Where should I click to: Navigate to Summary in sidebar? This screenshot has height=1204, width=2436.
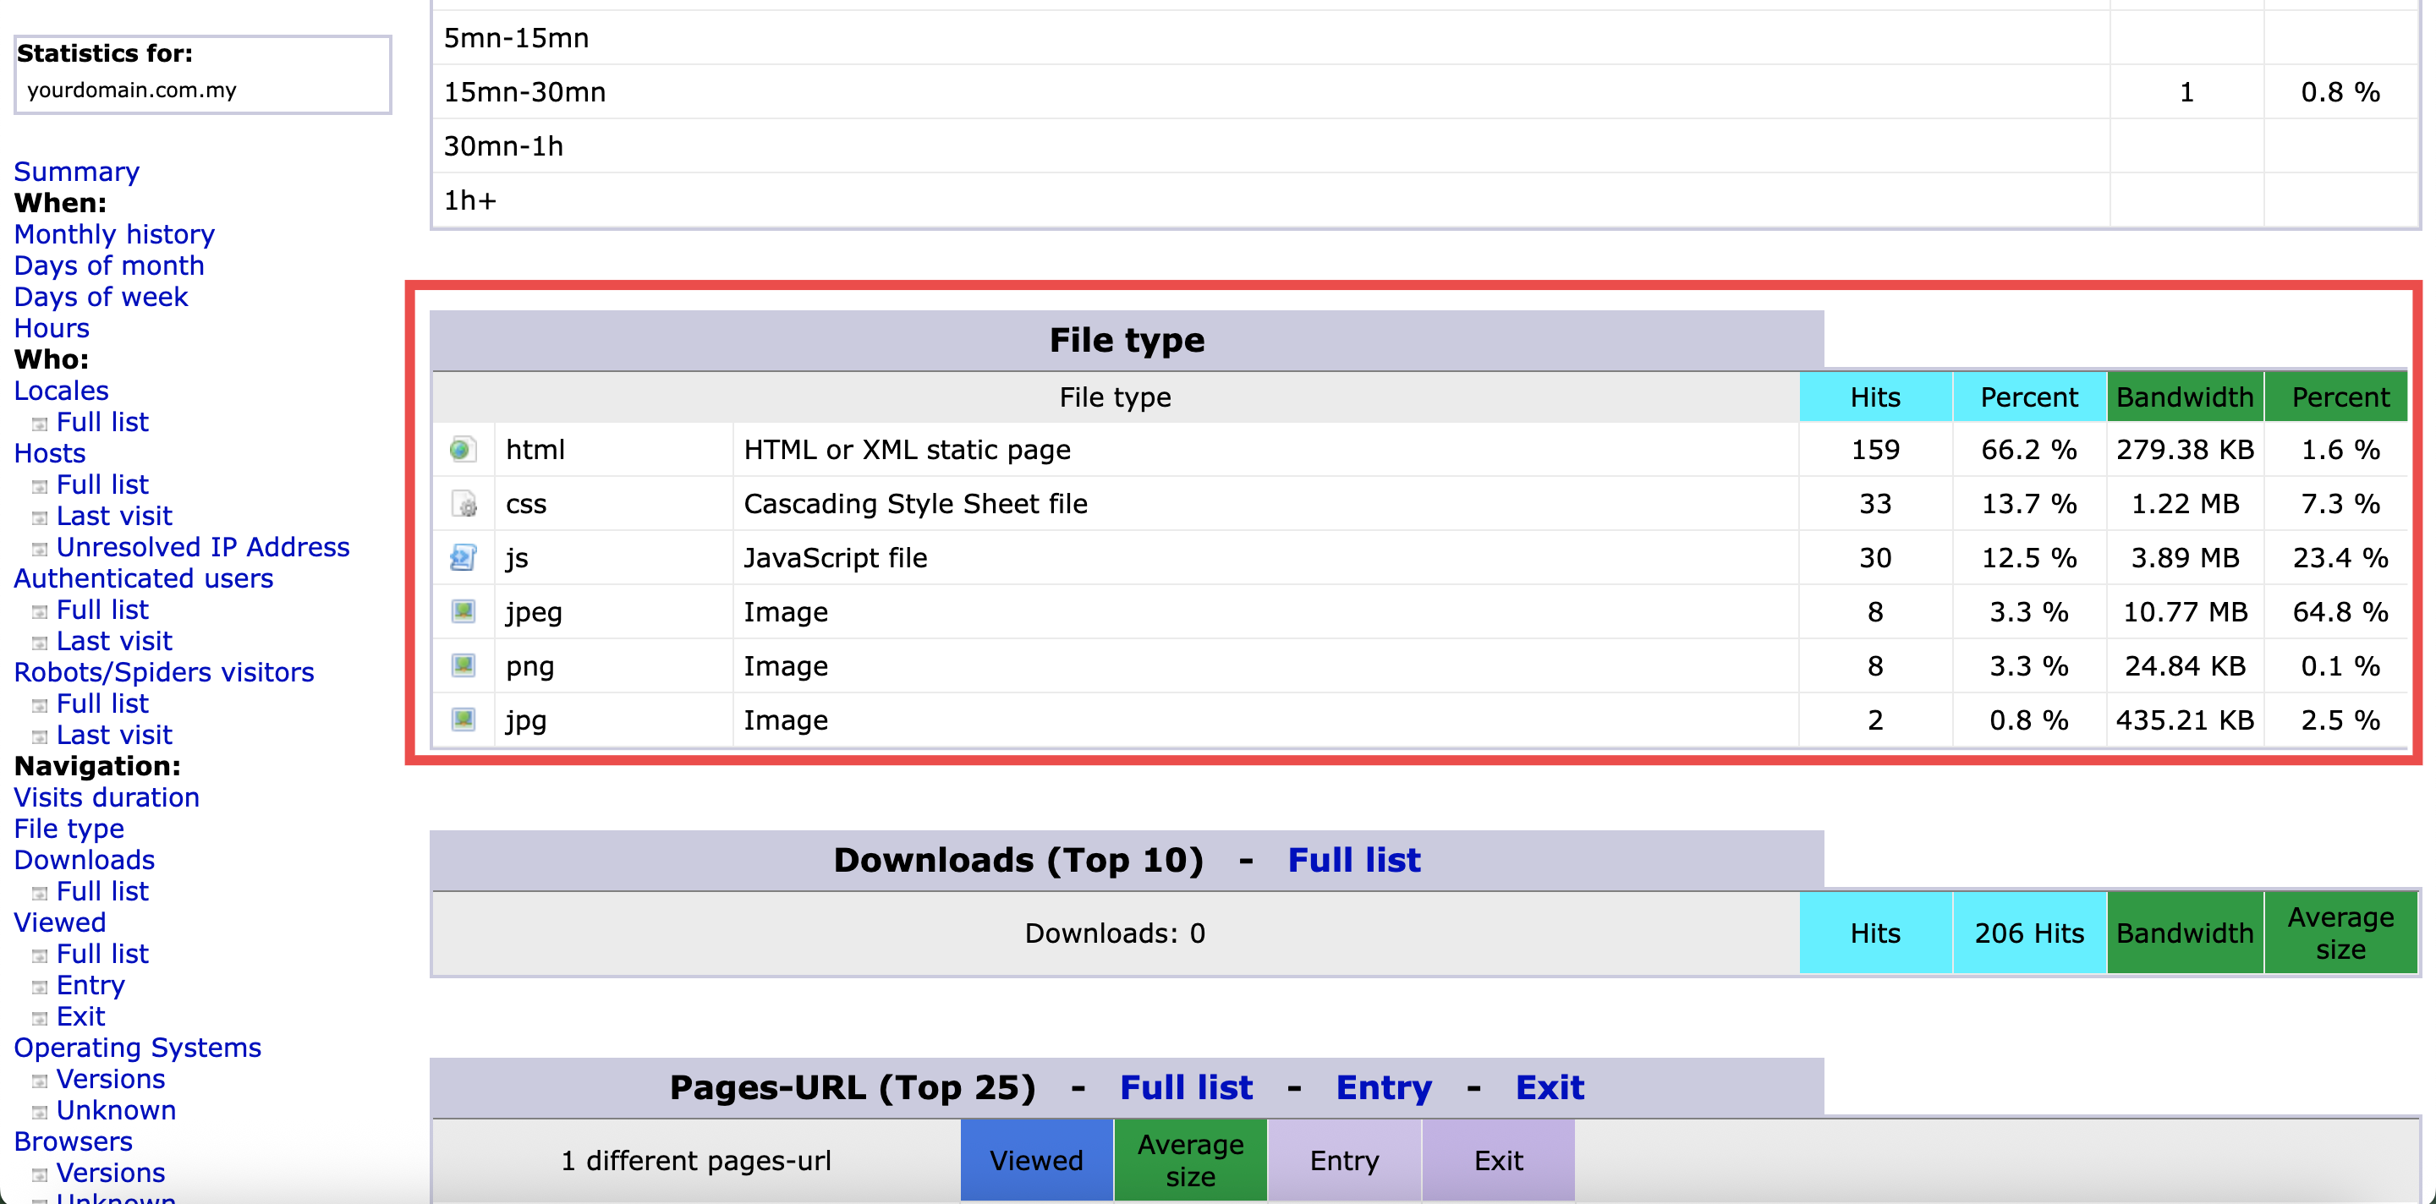click(x=77, y=171)
